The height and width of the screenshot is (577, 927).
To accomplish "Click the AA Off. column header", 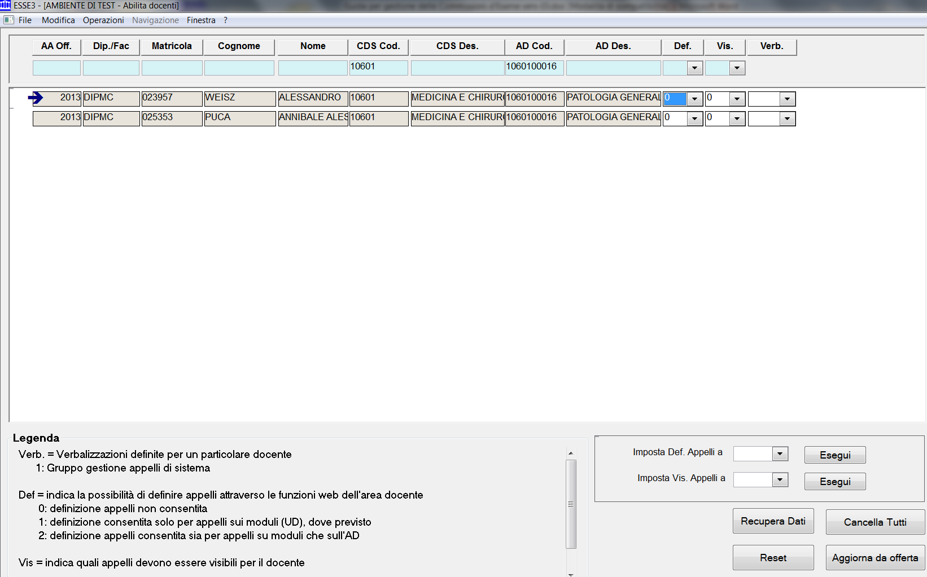I will tap(56, 46).
